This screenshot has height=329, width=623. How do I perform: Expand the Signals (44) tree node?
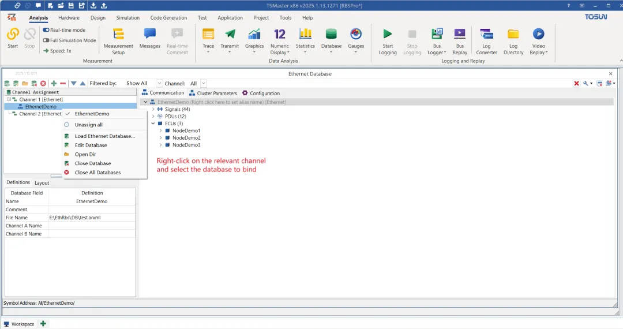(153, 109)
